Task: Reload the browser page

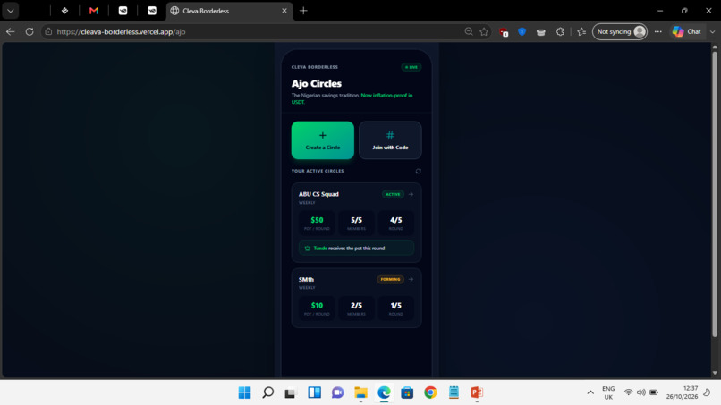Action: tap(30, 31)
